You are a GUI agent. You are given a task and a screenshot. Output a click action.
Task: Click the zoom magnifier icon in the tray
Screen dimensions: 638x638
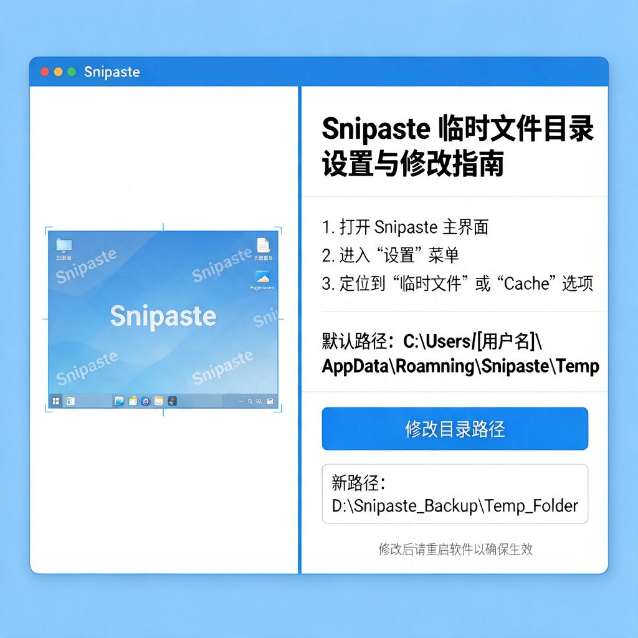(259, 402)
